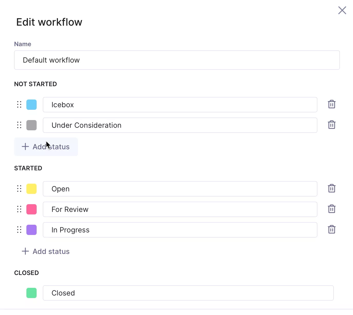Click the Icebox status name field
This screenshot has height=315, width=353.
pyautogui.click(x=180, y=105)
